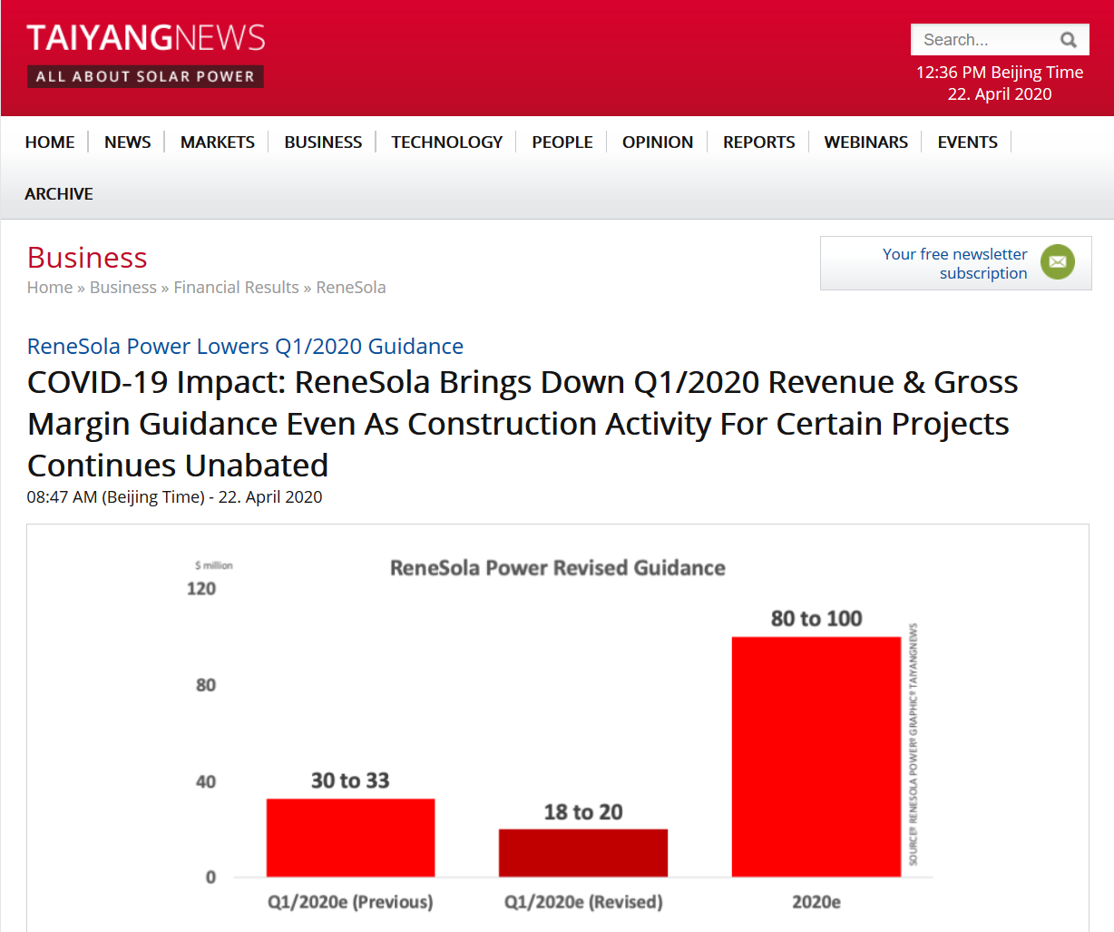The image size is (1114, 932).
Task: Click the $ million axis unit label
Action: (x=214, y=565)
